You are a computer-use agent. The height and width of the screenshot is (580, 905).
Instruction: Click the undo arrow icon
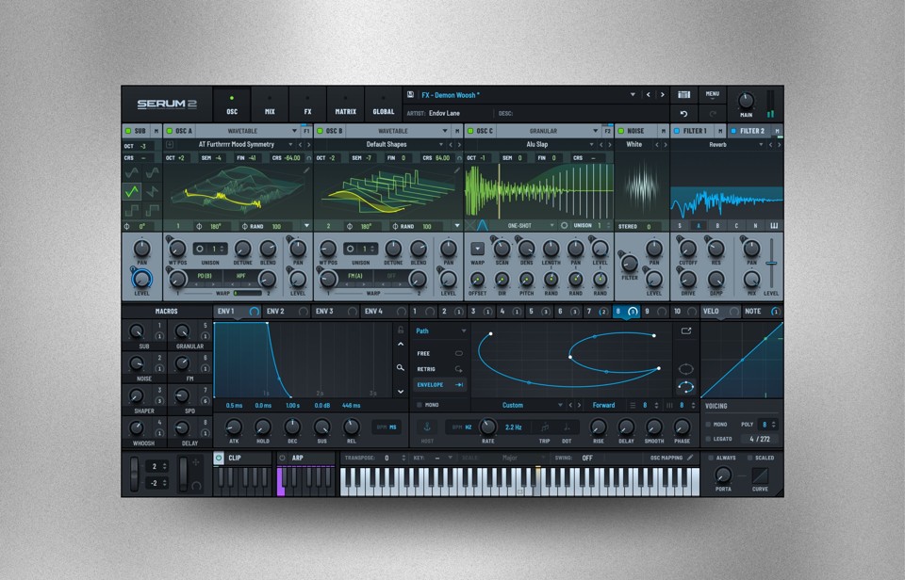click(684, 114)
